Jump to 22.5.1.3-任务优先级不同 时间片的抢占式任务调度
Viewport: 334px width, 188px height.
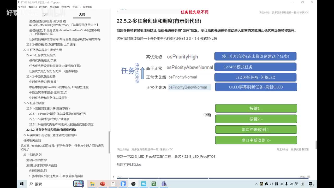click(x=61, y=125)
